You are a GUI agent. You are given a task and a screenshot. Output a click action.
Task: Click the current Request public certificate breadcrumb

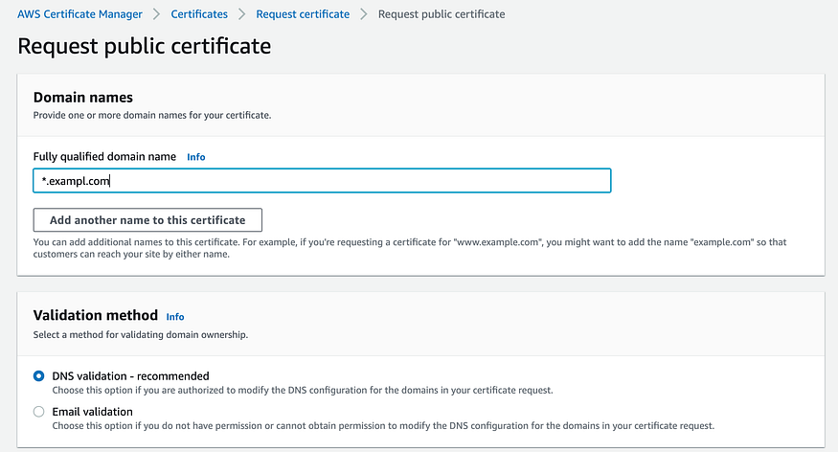pyautogui.click(x=442, y=14)
